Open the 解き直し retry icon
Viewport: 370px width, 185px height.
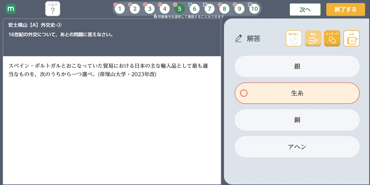pyautogui.click(x=294, y=38)
